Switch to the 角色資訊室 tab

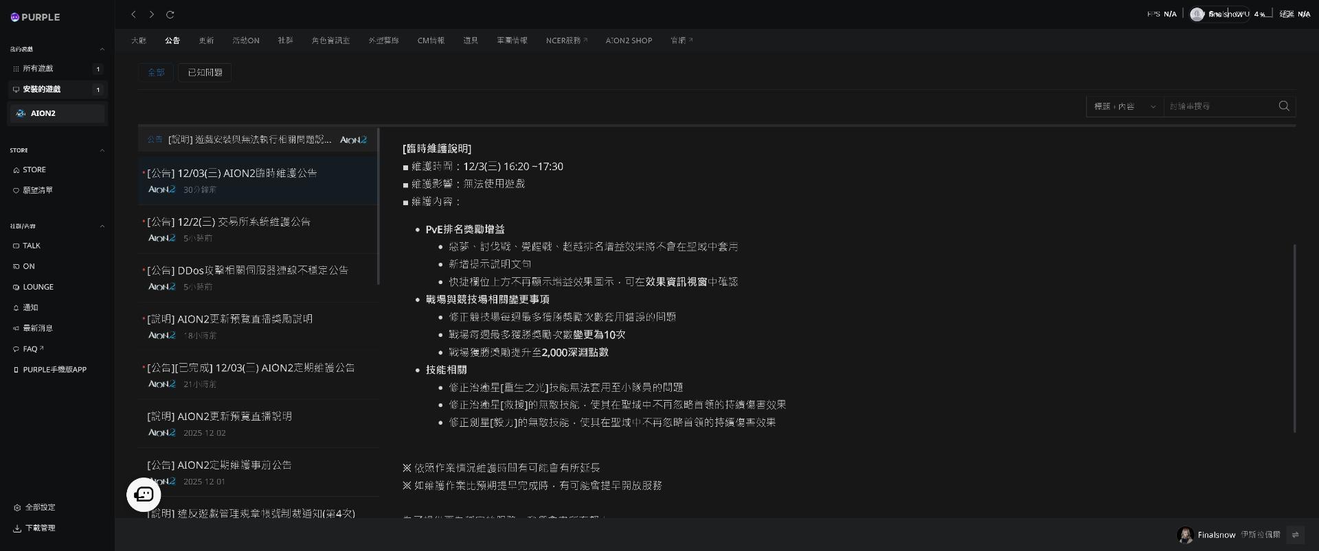pos(330,40)
